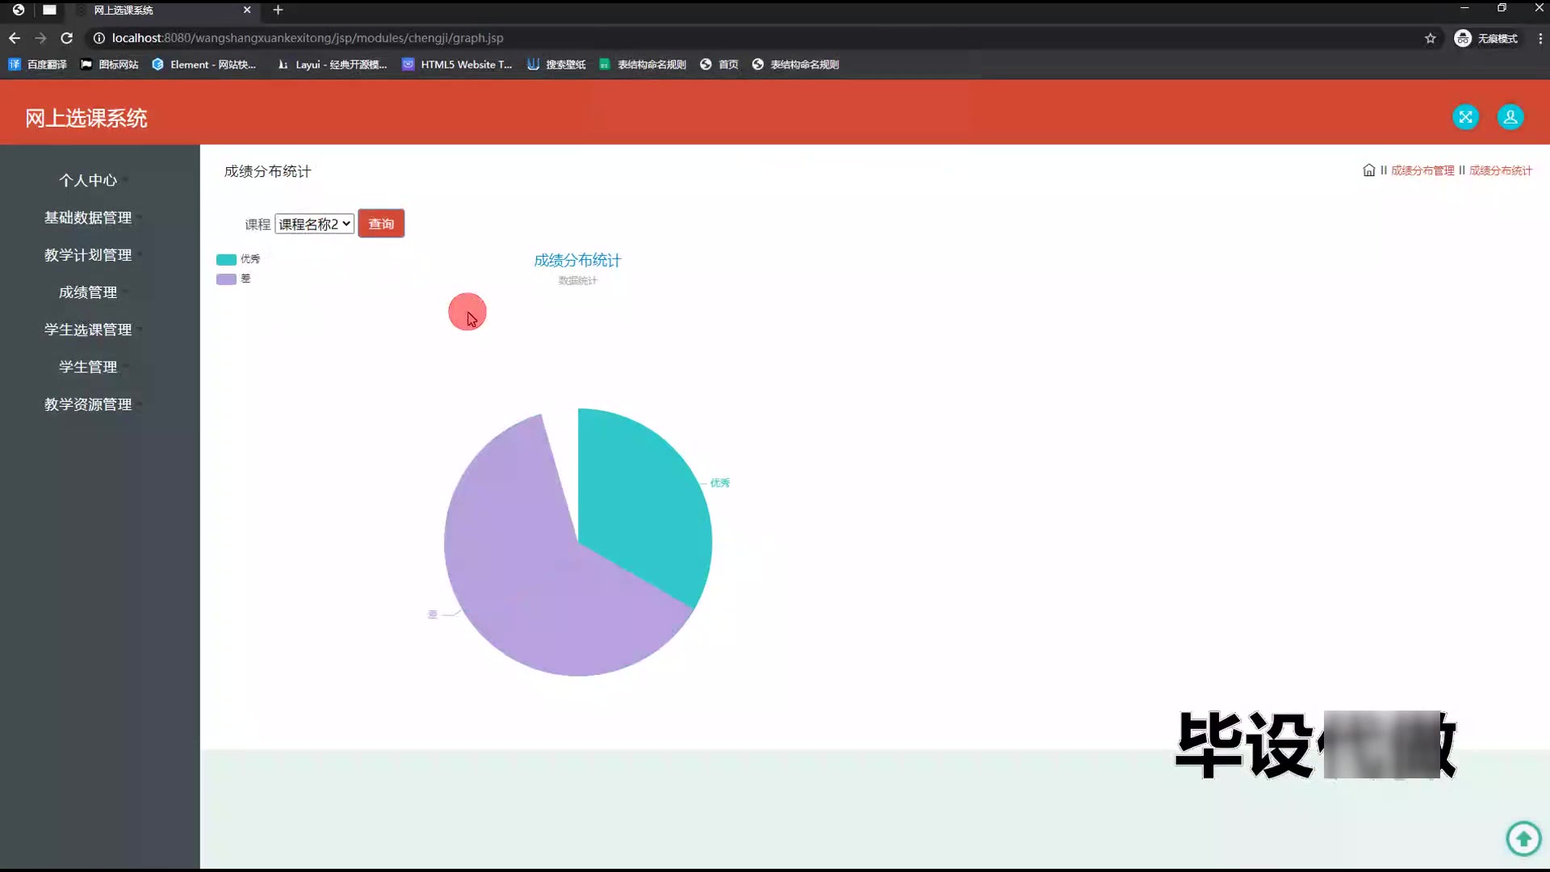Screen dimensions: 1550x872
Task: Expand 学生选课管理 in the sidebar
Action: 88,329
